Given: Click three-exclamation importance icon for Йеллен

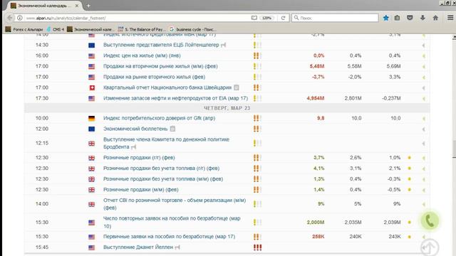Looking at the screenshot, I should [x=257, y=247].
